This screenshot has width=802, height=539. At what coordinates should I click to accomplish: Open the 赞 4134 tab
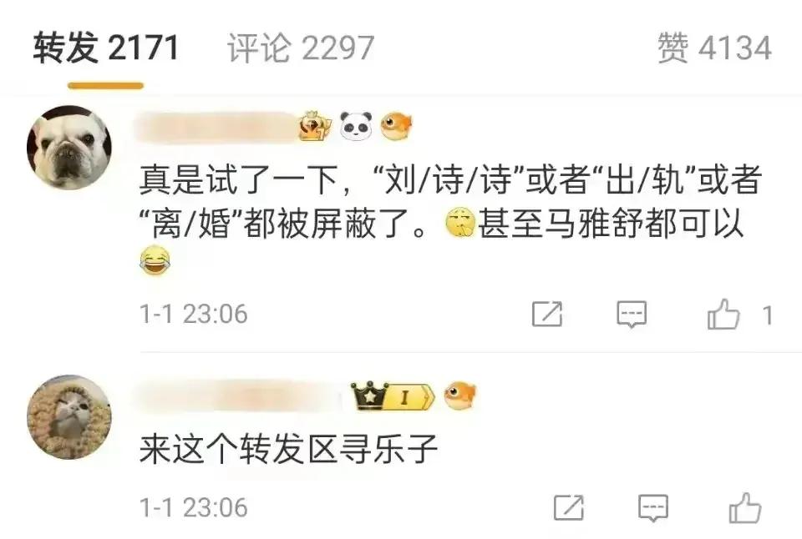[x=714, y=48]
